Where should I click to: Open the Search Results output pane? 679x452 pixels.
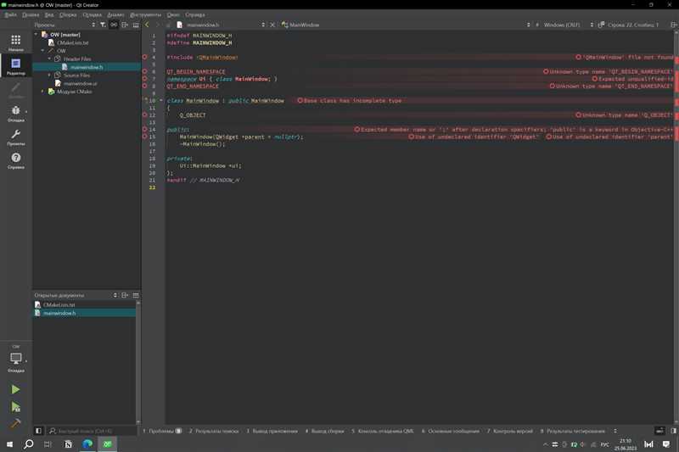[x=214, y=431]
